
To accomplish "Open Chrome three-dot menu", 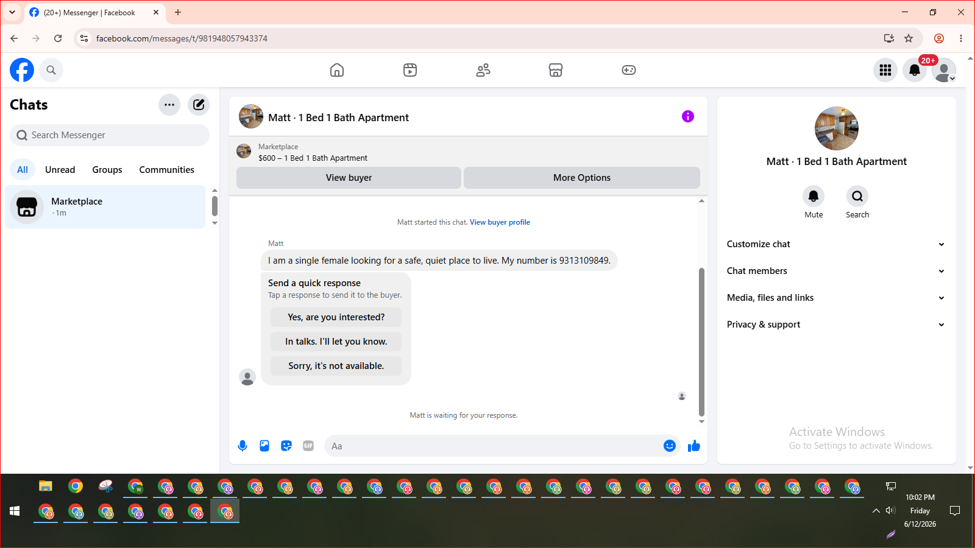I will pos(961,38).
